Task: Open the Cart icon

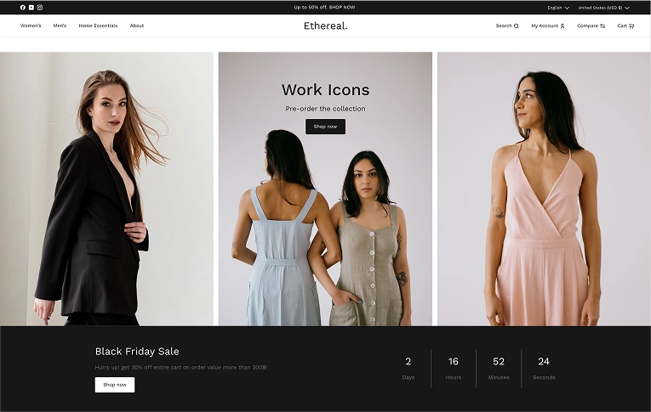Action: tap(631, 26)
